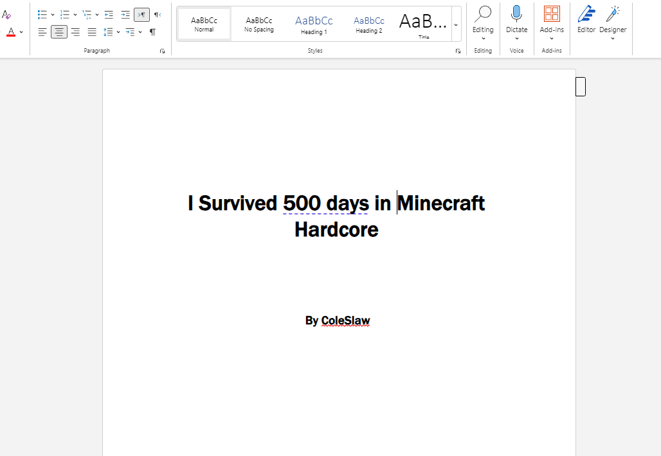
Task: Expand the Dictate options chevron
Action: point(517,39)
